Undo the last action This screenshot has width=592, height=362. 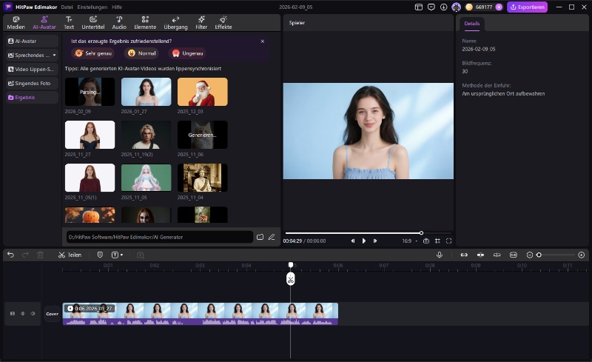(x=10, y=255)
